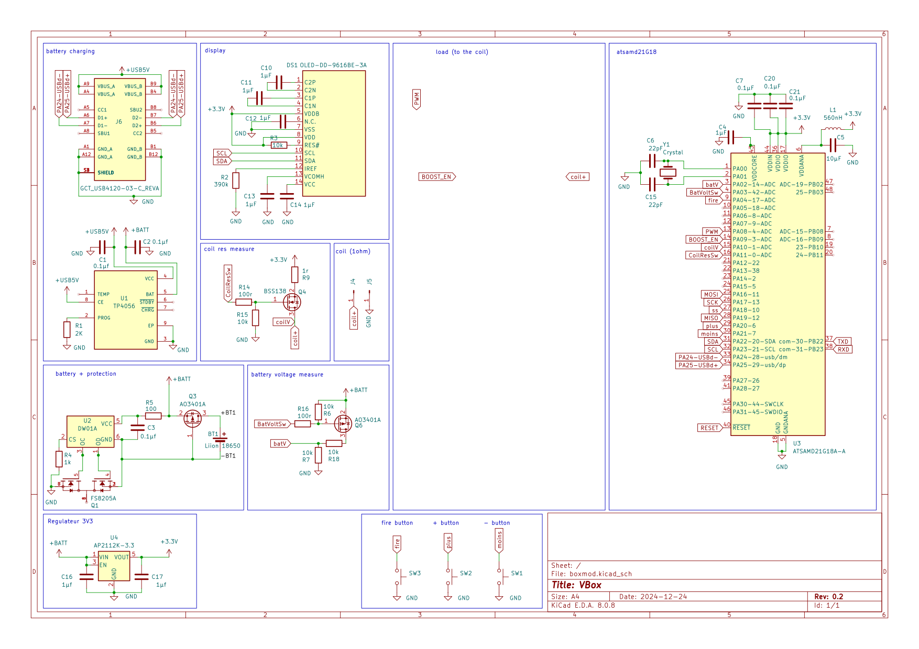Click the PWM label in load section
This screenshot has height=649, width=919.
pos(417,99)
